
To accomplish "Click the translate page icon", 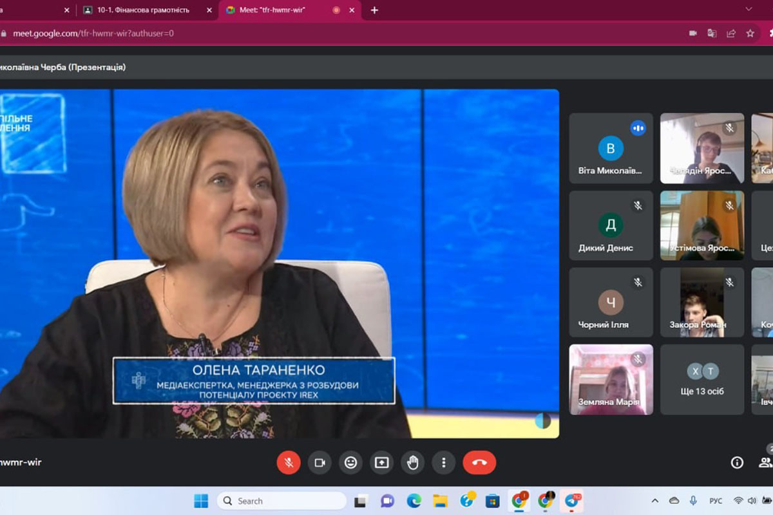I will click(712, 33).
